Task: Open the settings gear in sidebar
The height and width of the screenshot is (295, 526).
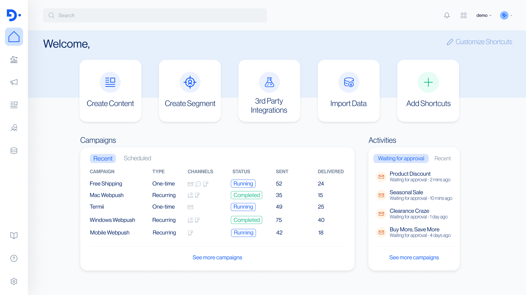Action: 14,281
